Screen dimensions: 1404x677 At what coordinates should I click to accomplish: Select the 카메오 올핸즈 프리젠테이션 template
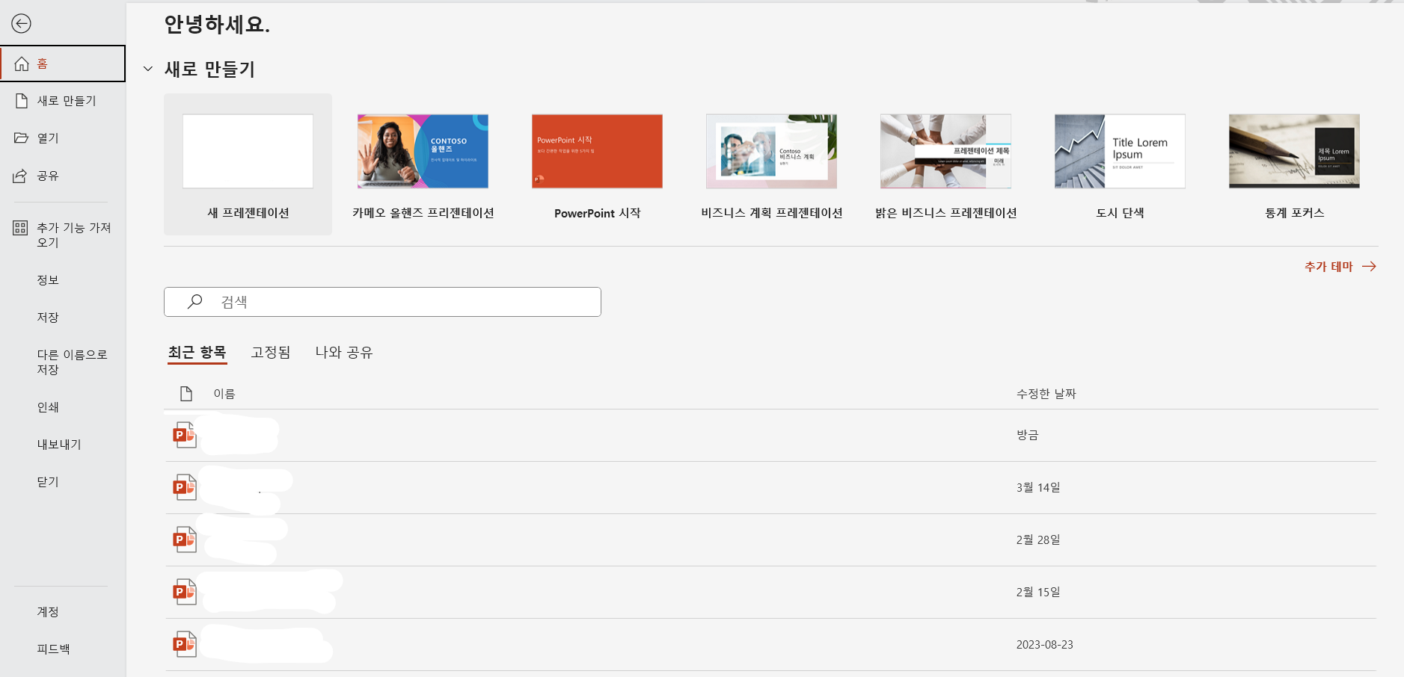click(423, 164)
